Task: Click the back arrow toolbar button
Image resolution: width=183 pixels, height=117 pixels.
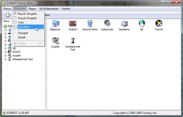Action: click(x=8, y=15)
